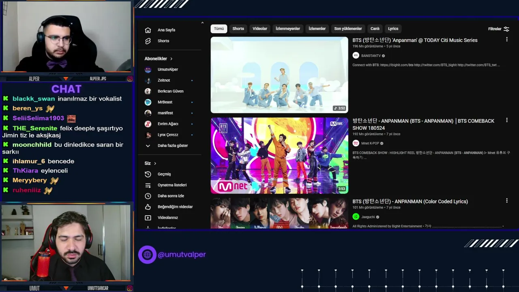Select the Videolar filter chip

260,29
